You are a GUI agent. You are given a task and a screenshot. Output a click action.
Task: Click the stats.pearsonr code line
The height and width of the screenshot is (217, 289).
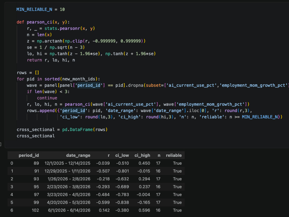pos(61,28)
